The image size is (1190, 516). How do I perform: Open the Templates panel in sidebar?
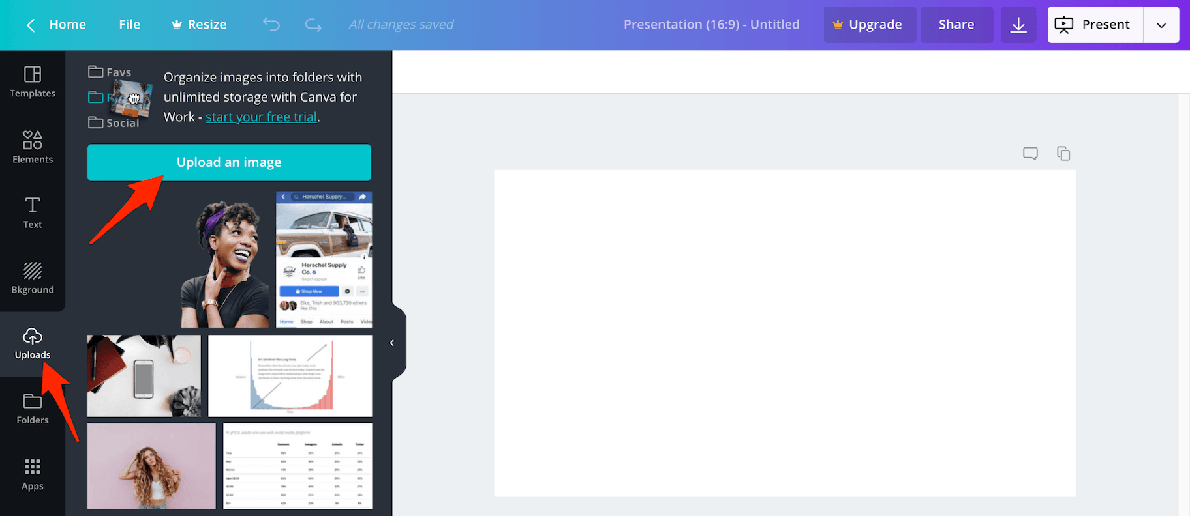(33, 82)
